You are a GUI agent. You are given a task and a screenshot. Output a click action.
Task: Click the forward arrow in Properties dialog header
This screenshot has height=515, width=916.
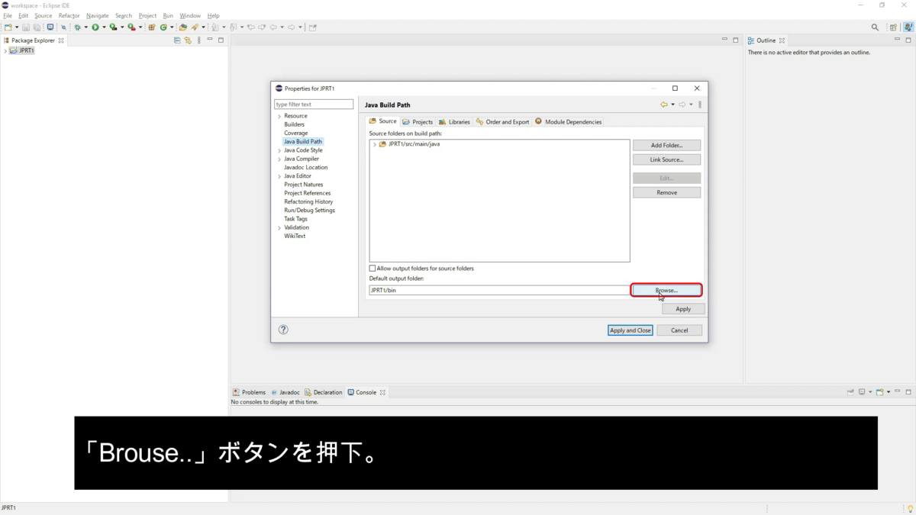coord(682,105)
